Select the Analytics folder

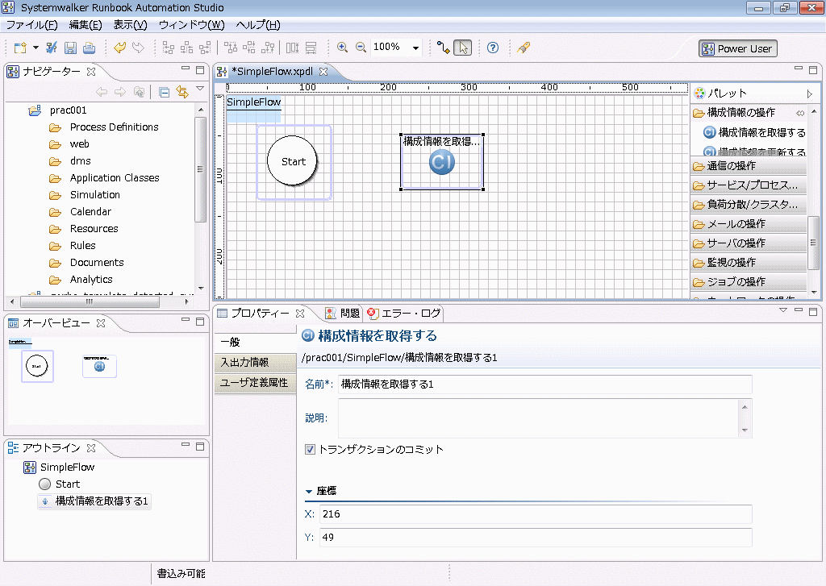click(x=91, y=279)
